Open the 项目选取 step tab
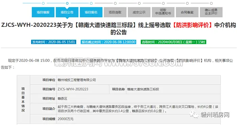 coord(115,12)
